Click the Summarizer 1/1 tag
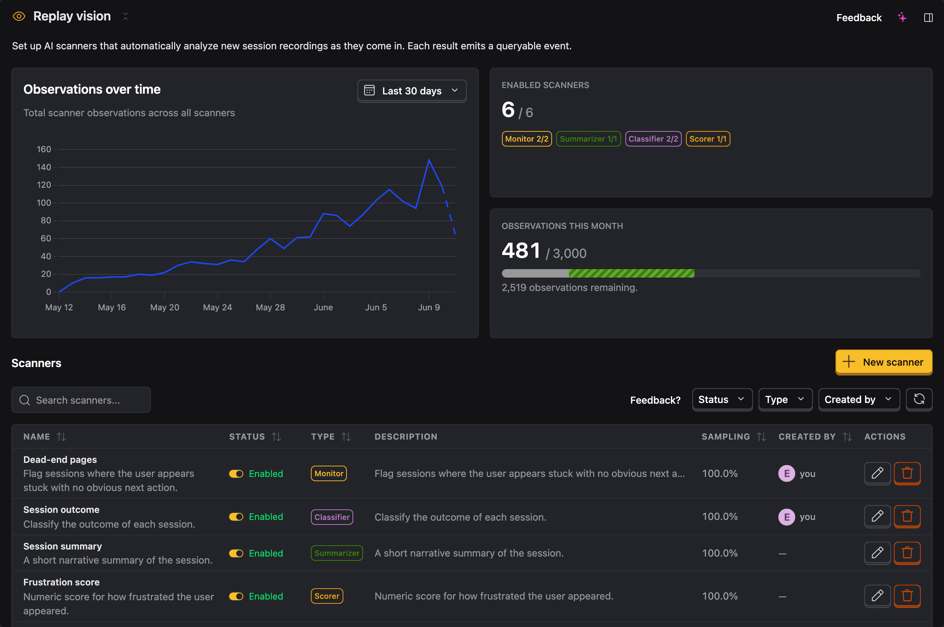 (x=588, y=139)
